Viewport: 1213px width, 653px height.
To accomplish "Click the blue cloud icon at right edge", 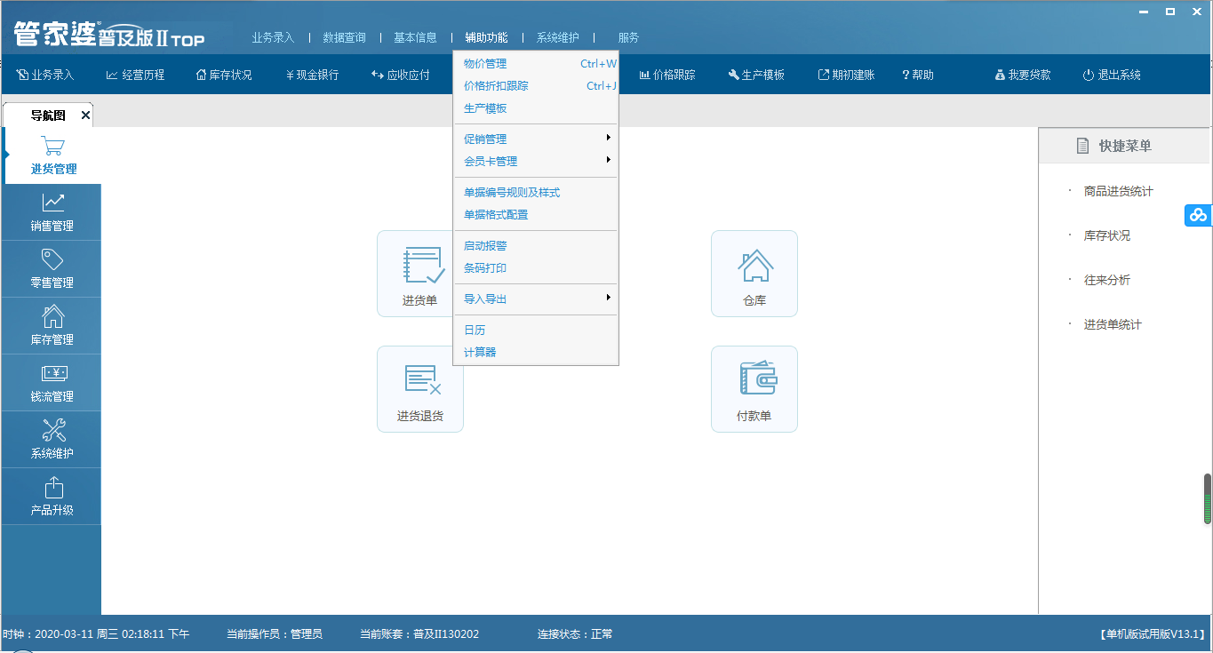I will pos(1199,215).
